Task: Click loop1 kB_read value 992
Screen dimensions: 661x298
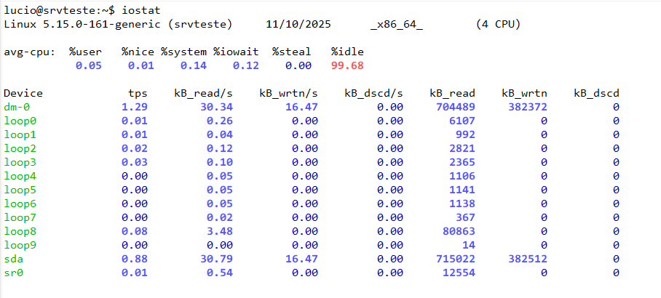Action: (x=465, y=134)
